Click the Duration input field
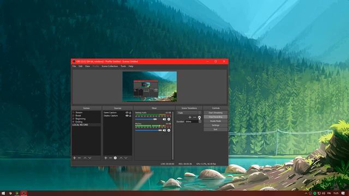 point(191,121)
